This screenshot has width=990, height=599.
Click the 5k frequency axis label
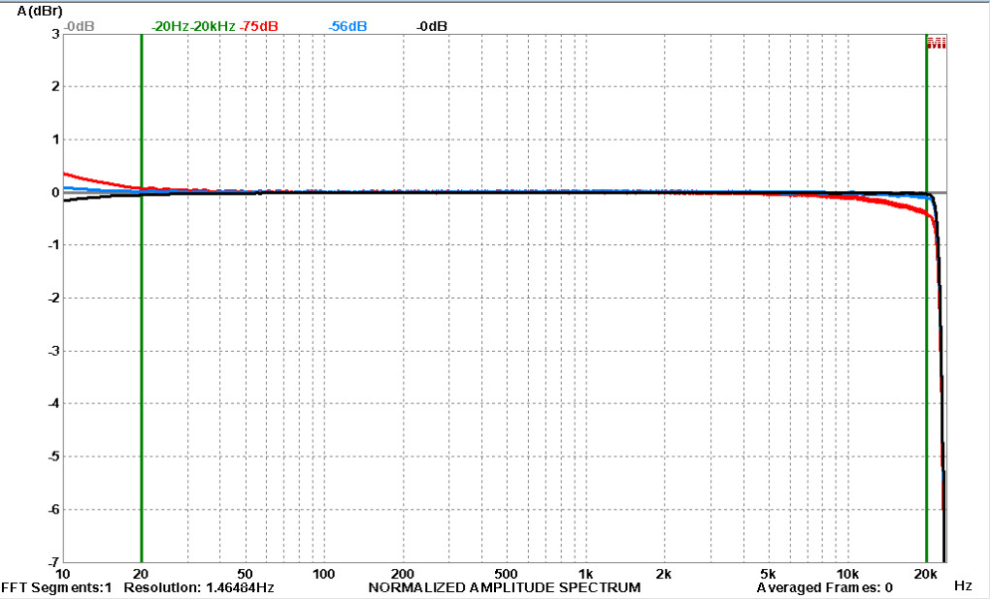pyautogui.click(x=768, y=574)
